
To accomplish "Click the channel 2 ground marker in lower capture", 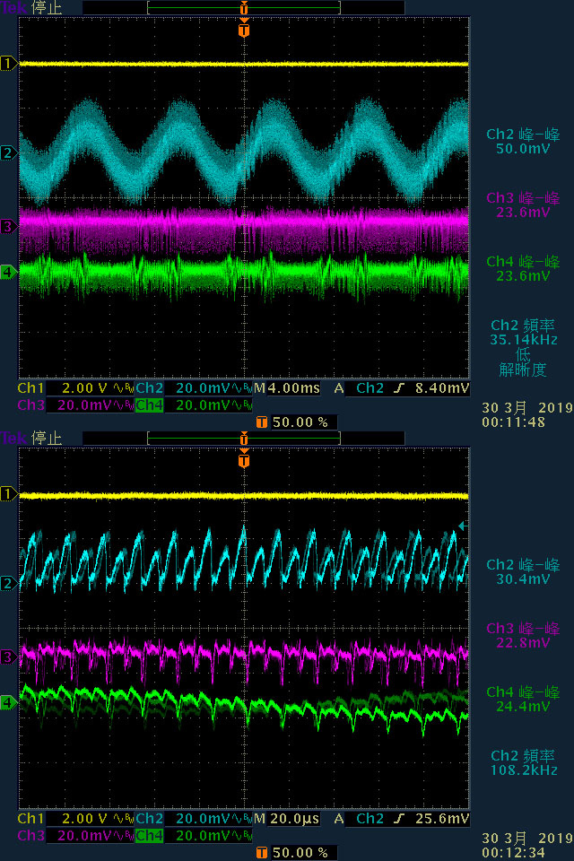I will point(8,583).
